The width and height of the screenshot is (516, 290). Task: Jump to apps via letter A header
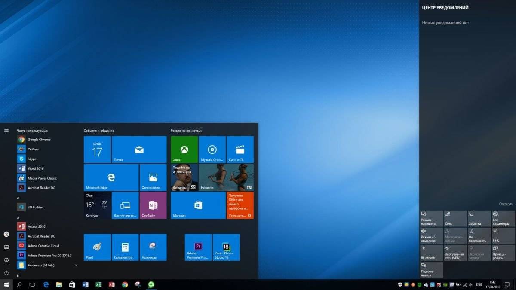(18, 217)
